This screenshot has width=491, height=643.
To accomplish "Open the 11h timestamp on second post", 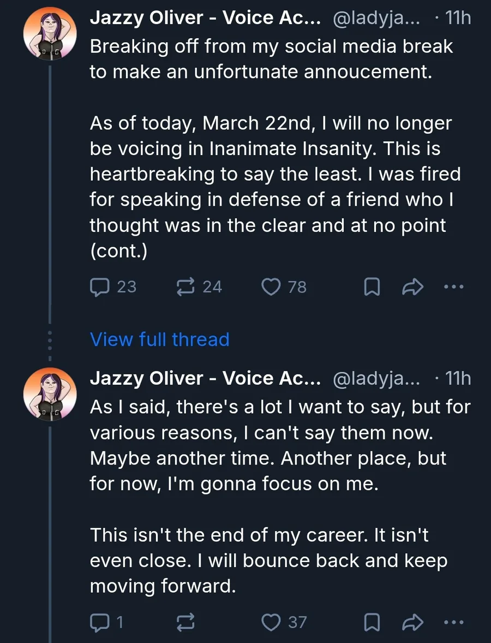I will coord(457,378).
